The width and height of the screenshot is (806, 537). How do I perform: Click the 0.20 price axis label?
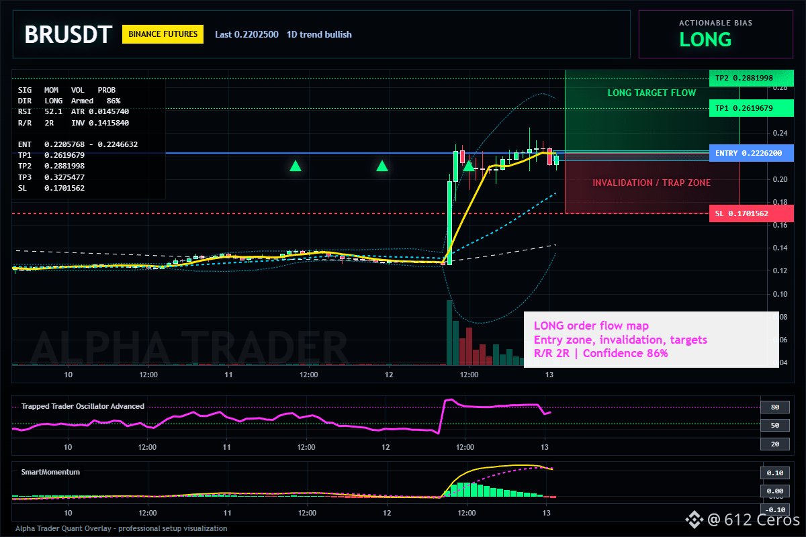pyautogui.click(x=779, y=179)
